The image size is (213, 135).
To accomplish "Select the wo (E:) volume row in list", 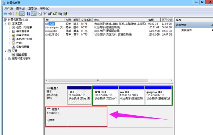I will [109, 31].
